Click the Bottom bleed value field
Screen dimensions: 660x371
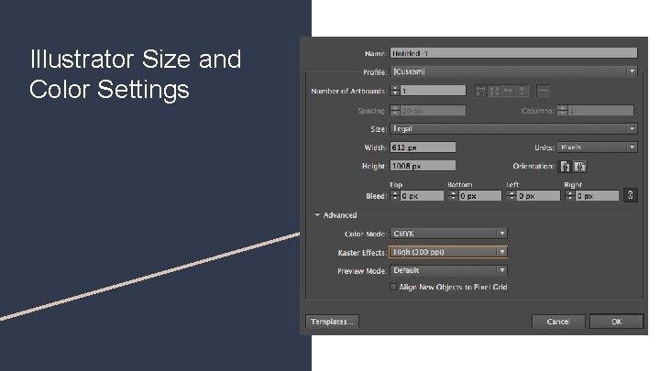click(480, 196)
